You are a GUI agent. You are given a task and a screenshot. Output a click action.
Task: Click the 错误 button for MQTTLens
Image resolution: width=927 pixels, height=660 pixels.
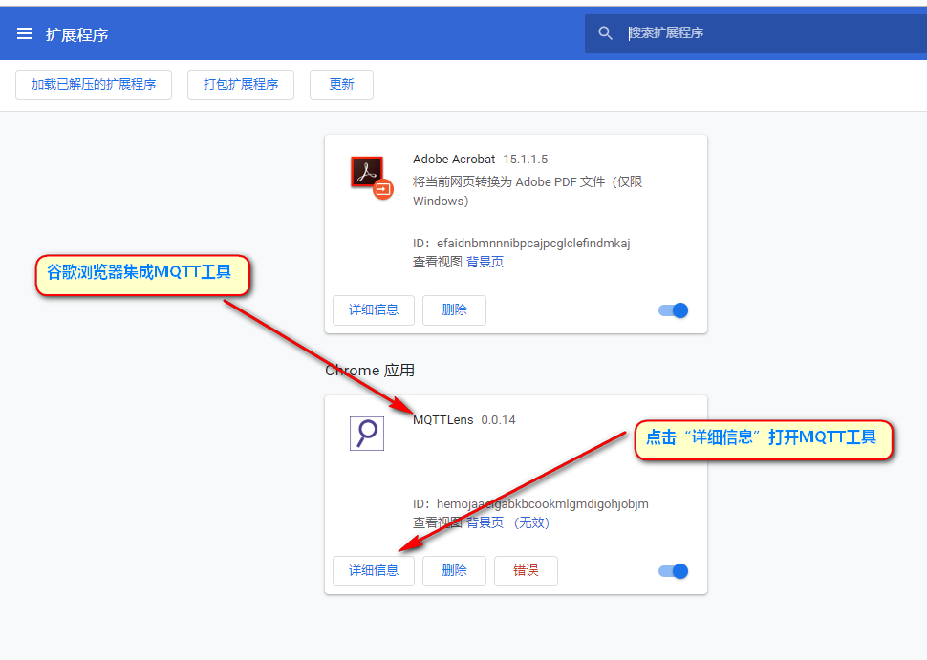(x=526, y=571)
